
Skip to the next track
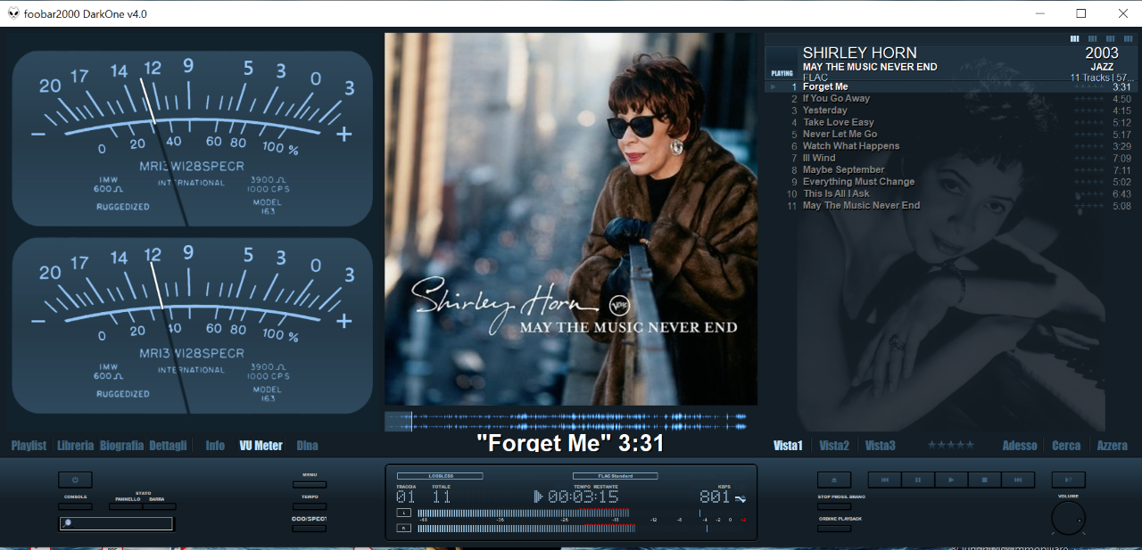[1017, 480]
